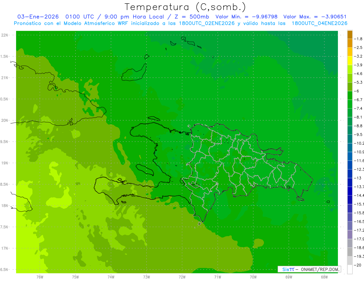This screenshot has height=281, width=364.
Task: Click the "-17.2" color scale label
Action: pos(359,230)
